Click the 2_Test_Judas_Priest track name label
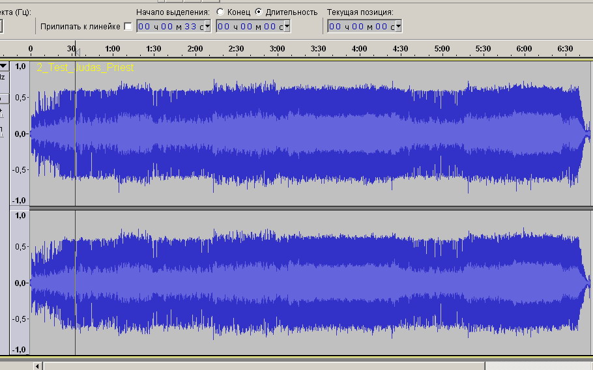593x370 pixels. coord(85,68)
